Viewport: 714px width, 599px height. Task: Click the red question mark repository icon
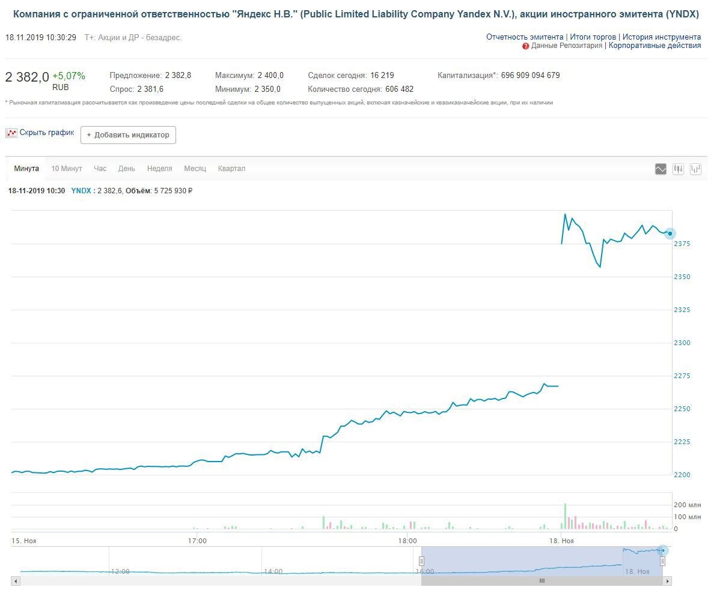pyautogui.click(x=525, y=46)
